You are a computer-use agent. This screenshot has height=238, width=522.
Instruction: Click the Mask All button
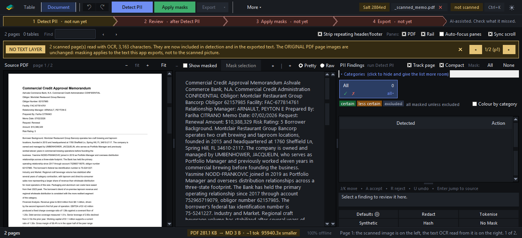490,65
